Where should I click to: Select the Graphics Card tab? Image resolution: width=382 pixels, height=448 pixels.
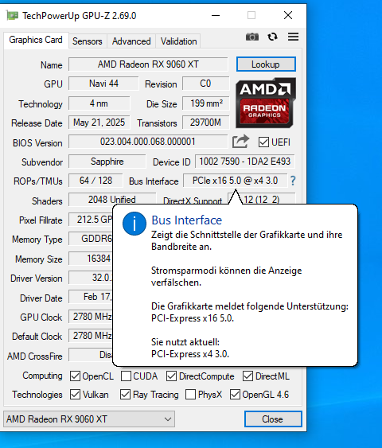point(36,40)
